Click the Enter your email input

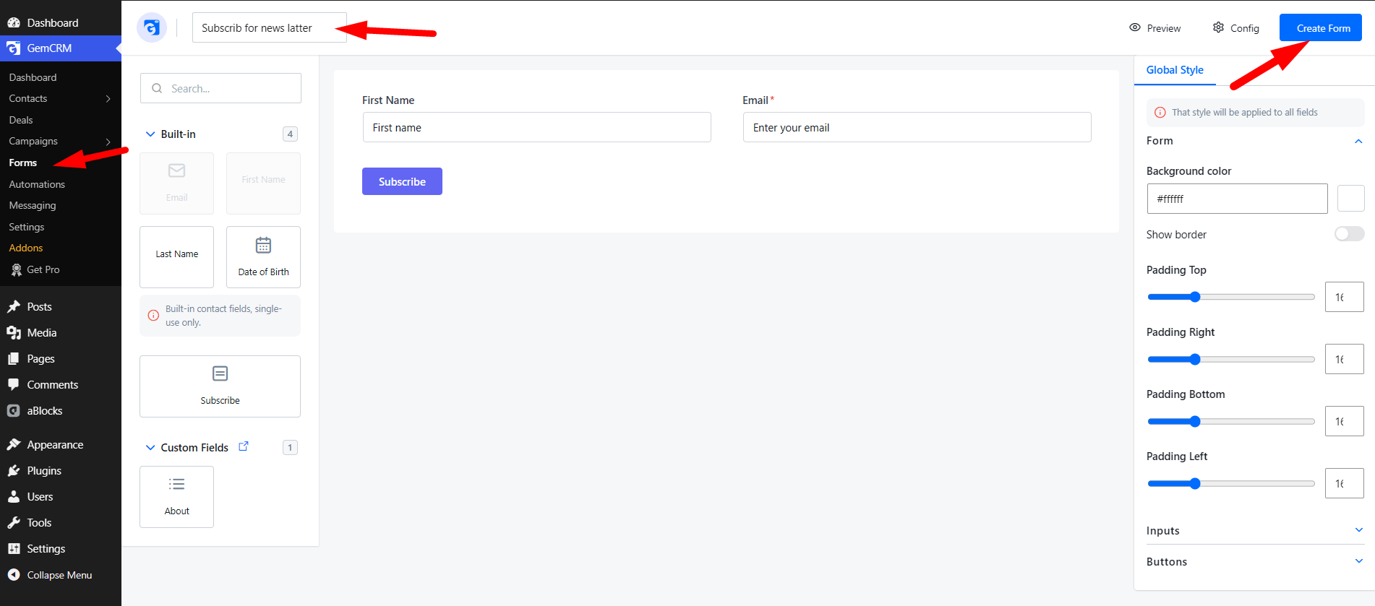tap(917, 127)
